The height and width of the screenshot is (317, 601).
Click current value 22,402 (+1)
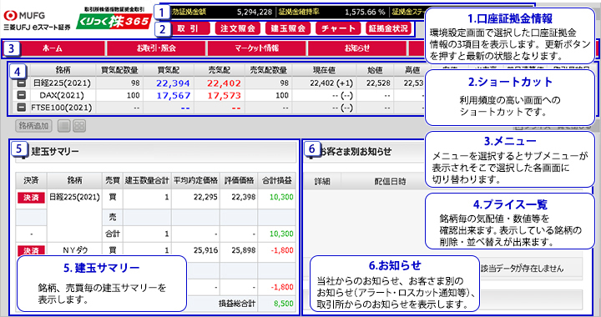pyautogui.click(x=331, y=83)
